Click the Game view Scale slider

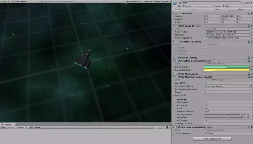click(x=61, y=2)
